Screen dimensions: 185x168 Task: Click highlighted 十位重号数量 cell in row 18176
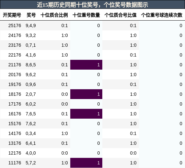pyautogui.click(x=86, y=94)
